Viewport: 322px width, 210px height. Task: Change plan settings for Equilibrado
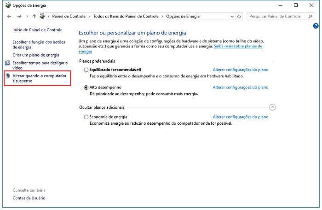(x=241, y=70)
